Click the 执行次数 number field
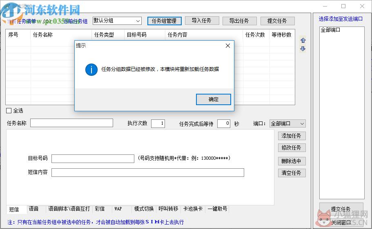Image resolution: width=372 pixels, height=229 pixels. pyautogui.click(x=158, y=123)
